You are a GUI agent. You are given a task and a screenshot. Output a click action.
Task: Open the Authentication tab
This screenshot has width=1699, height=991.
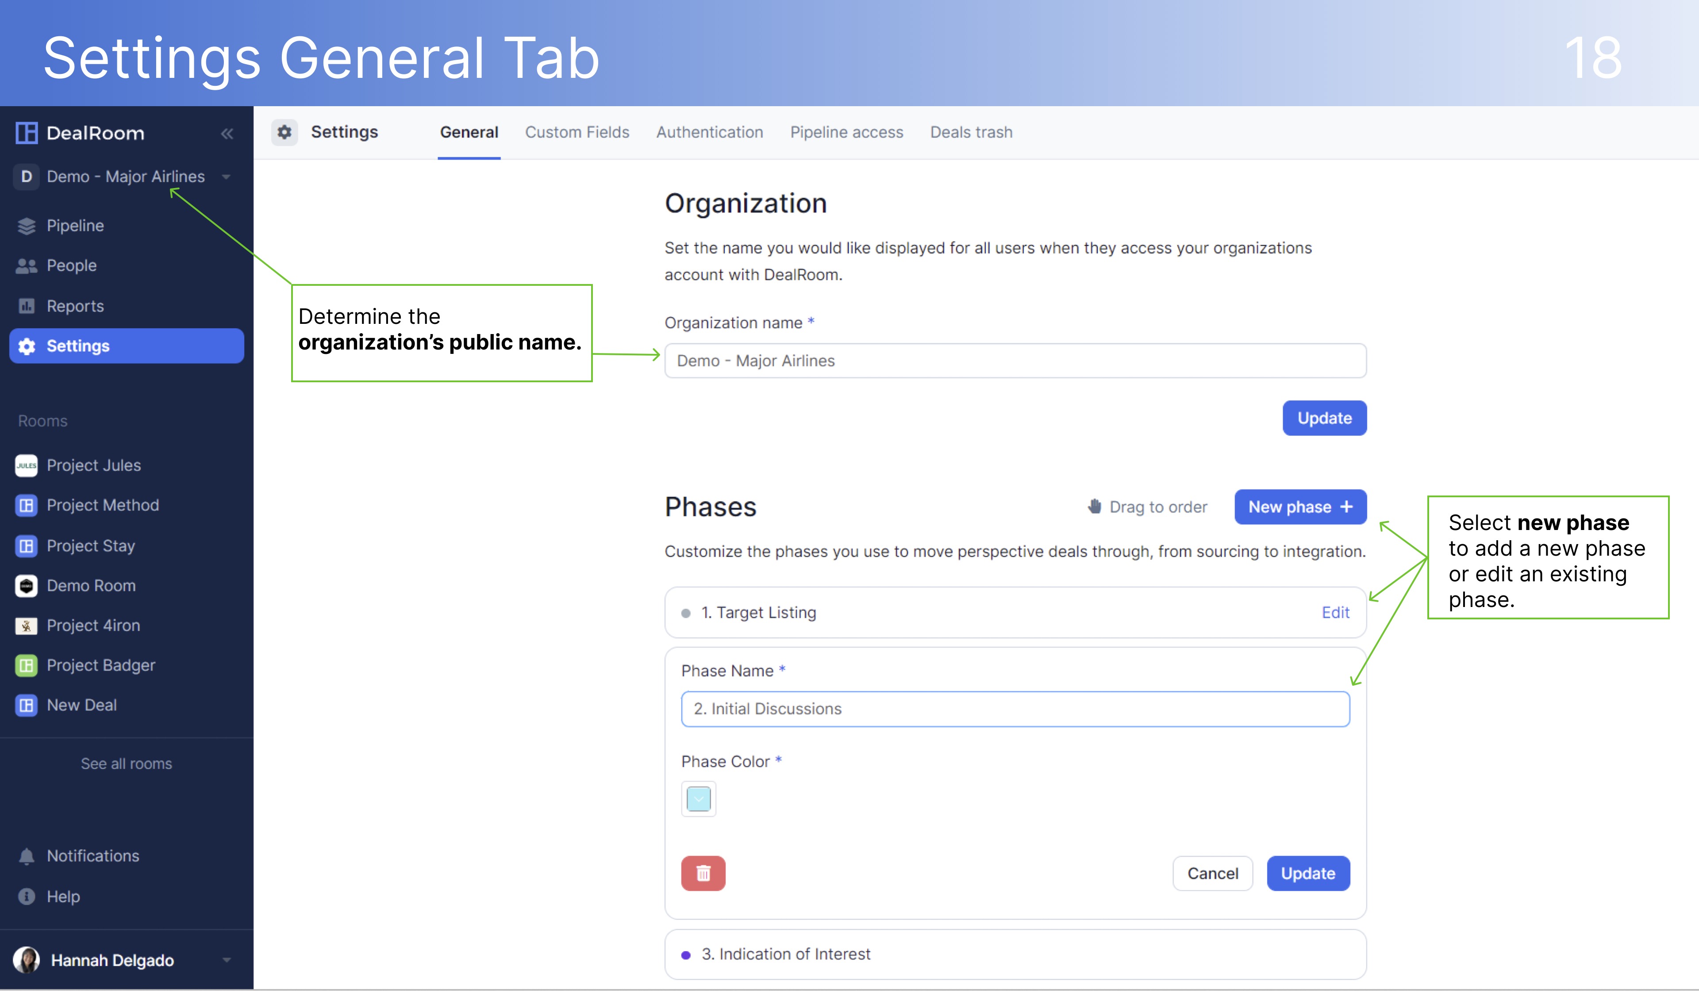tap(709, 132)
